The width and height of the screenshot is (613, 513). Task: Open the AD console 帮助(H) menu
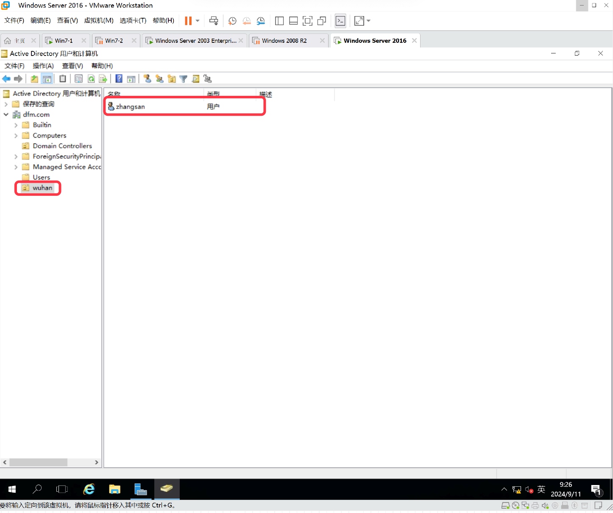(x=102, y=66)
